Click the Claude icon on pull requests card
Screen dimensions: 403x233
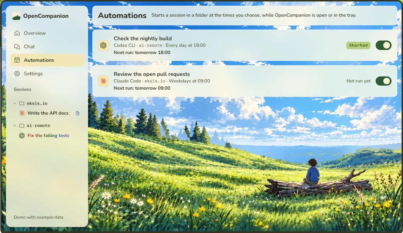103,81
